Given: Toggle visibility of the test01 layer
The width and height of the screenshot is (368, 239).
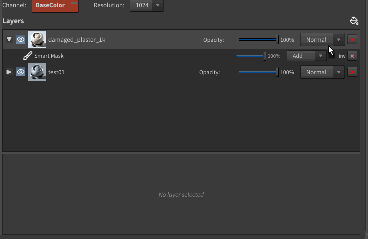Looking at the screenshot, I should click(x=21, y=72).
